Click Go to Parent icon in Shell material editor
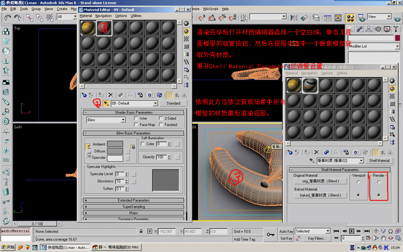Viewport: 403px width, 252px height. (383, 153)
